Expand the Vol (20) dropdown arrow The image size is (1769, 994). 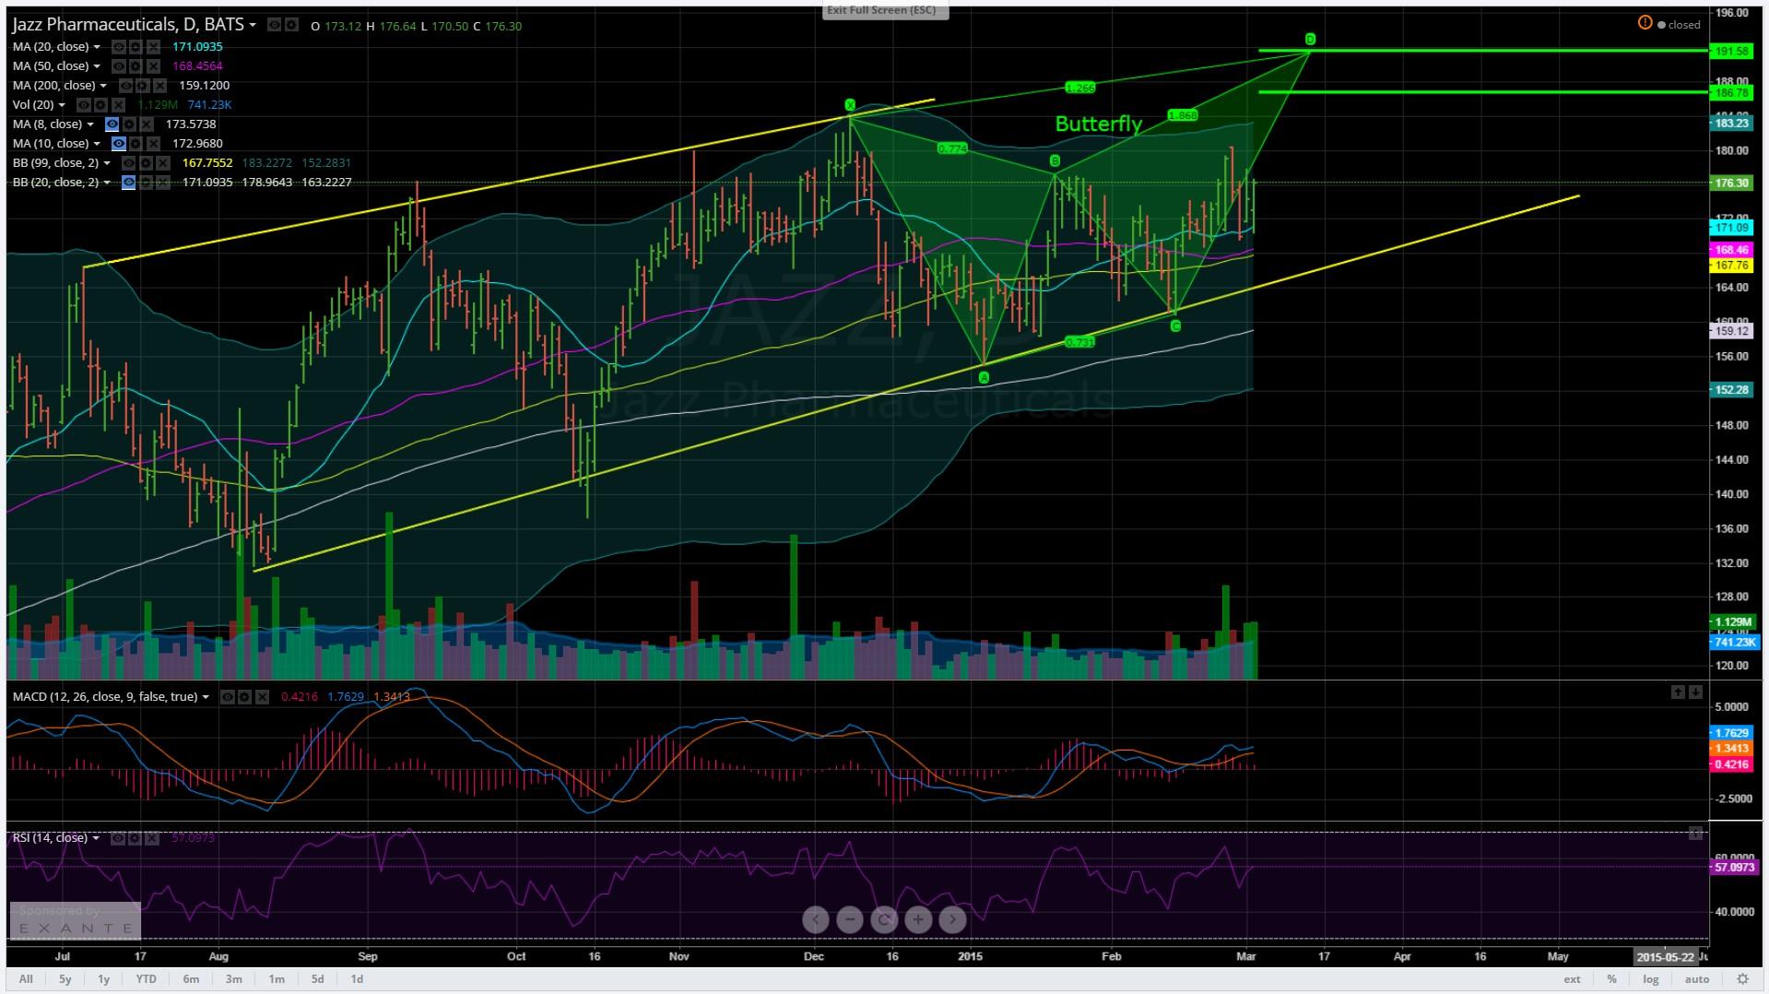(x=62, y=105)
